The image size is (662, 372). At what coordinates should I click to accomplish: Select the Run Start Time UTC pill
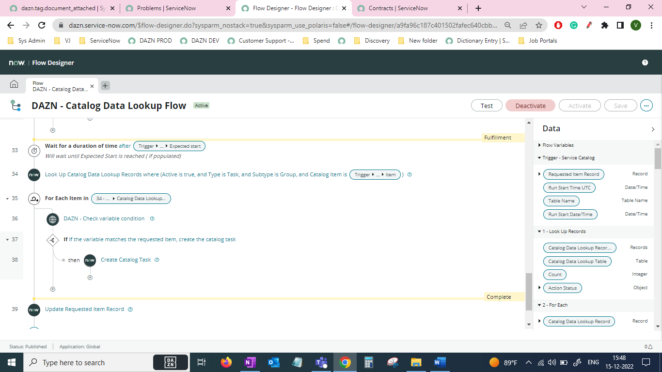569,187
